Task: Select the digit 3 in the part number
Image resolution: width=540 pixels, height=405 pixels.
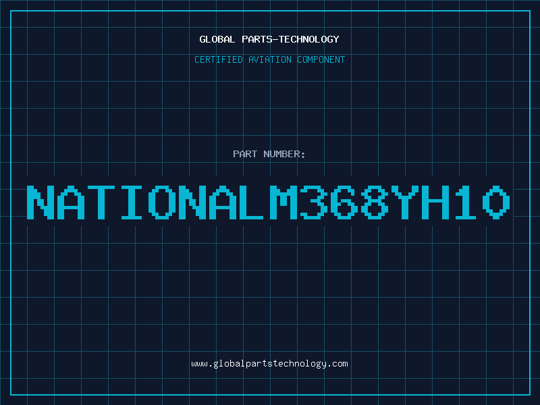Action: pos(314,202)
